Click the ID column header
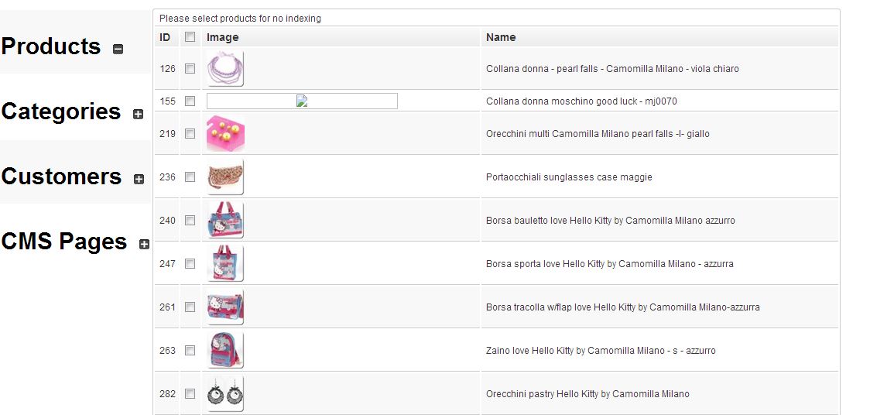Screen dimensions: 870x415 pos(165,37)
